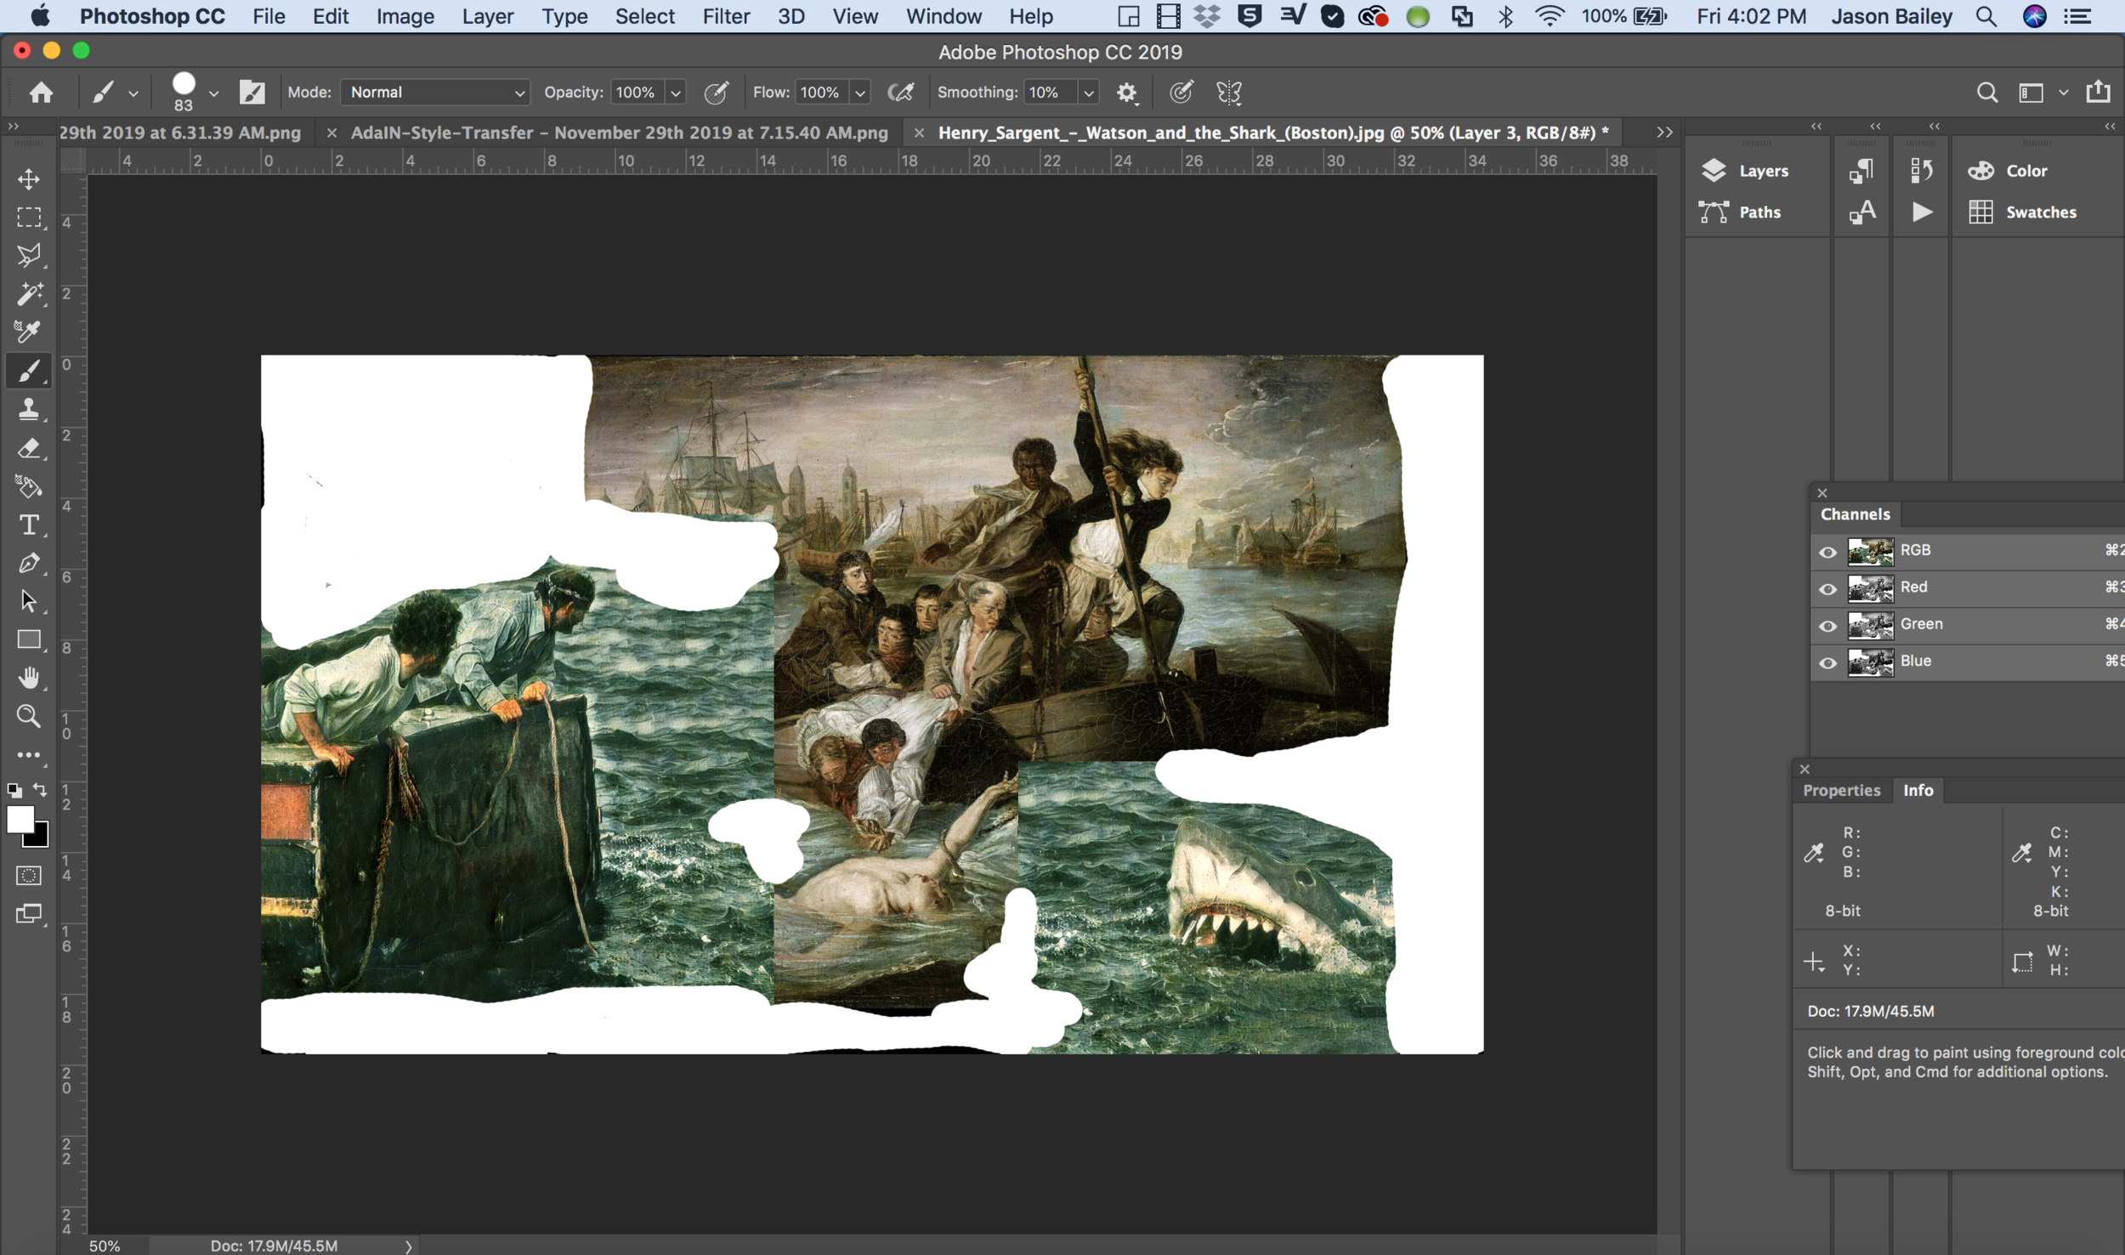
Task: Select the Type tool
Action: pos(29,525)
